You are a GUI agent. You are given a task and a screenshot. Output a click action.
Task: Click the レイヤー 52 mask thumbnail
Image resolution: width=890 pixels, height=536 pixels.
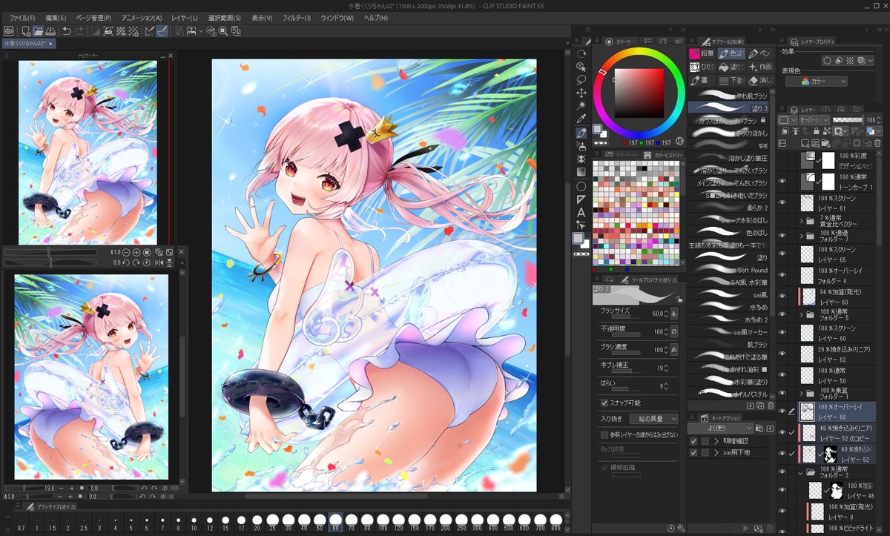point(831,454)
